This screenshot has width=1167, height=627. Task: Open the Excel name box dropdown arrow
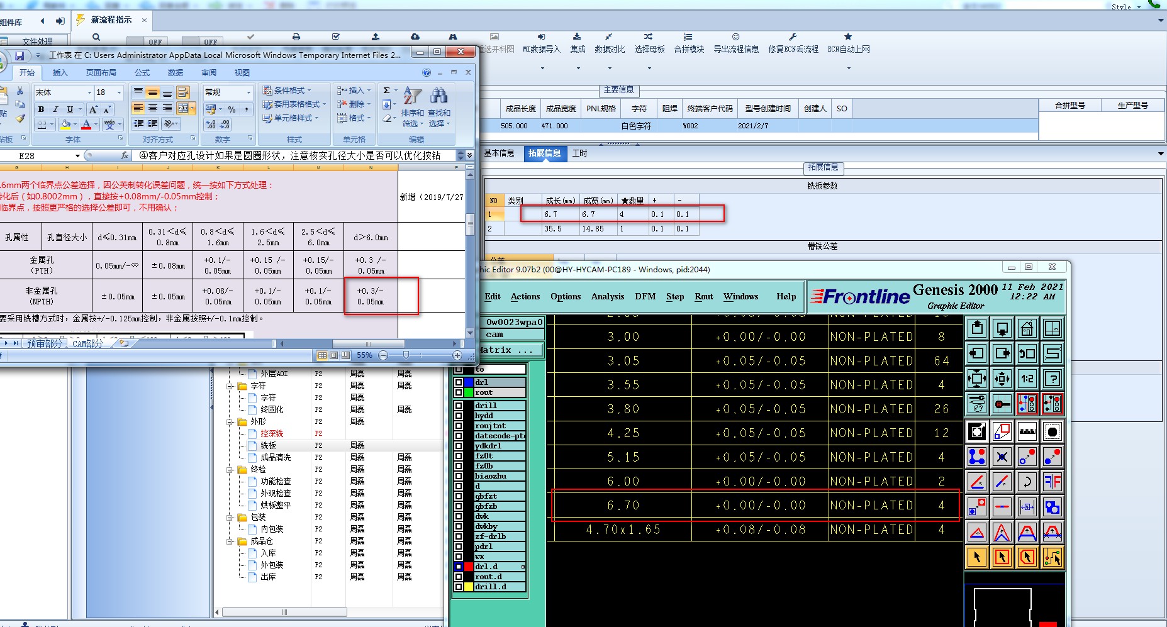point(77,156)
